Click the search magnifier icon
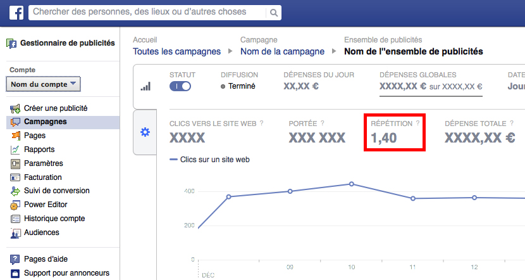 point(273,12)
